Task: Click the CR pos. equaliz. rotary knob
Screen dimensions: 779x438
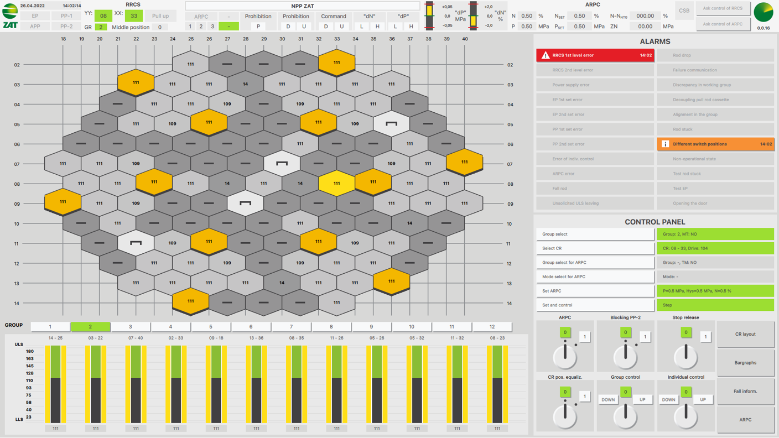Action: click(565, 415)
